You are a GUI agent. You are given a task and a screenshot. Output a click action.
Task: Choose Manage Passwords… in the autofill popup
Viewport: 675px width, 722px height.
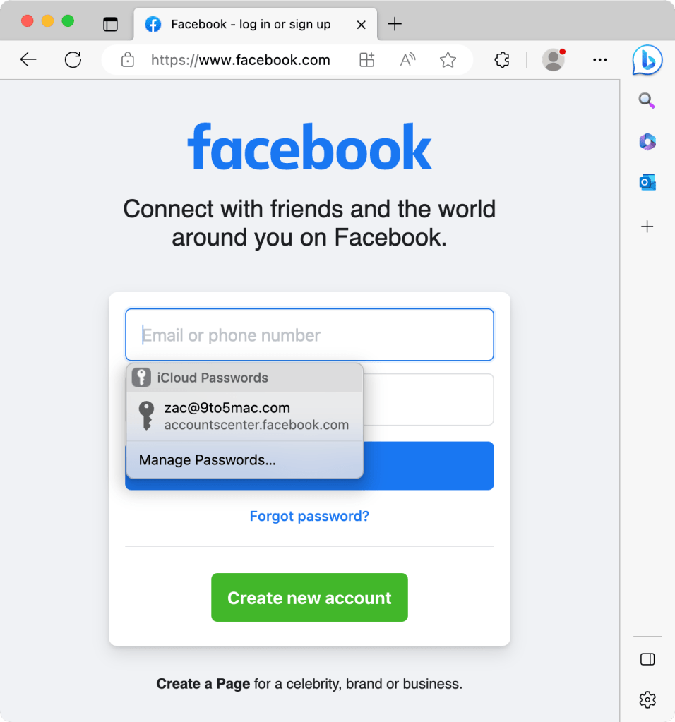coord(245,460)
